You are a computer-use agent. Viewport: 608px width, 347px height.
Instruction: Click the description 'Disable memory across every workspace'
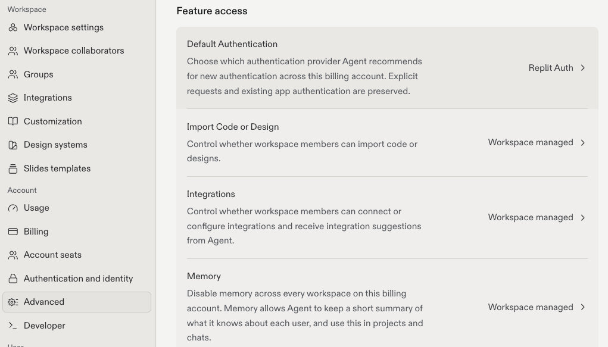[x=305, y=315]
